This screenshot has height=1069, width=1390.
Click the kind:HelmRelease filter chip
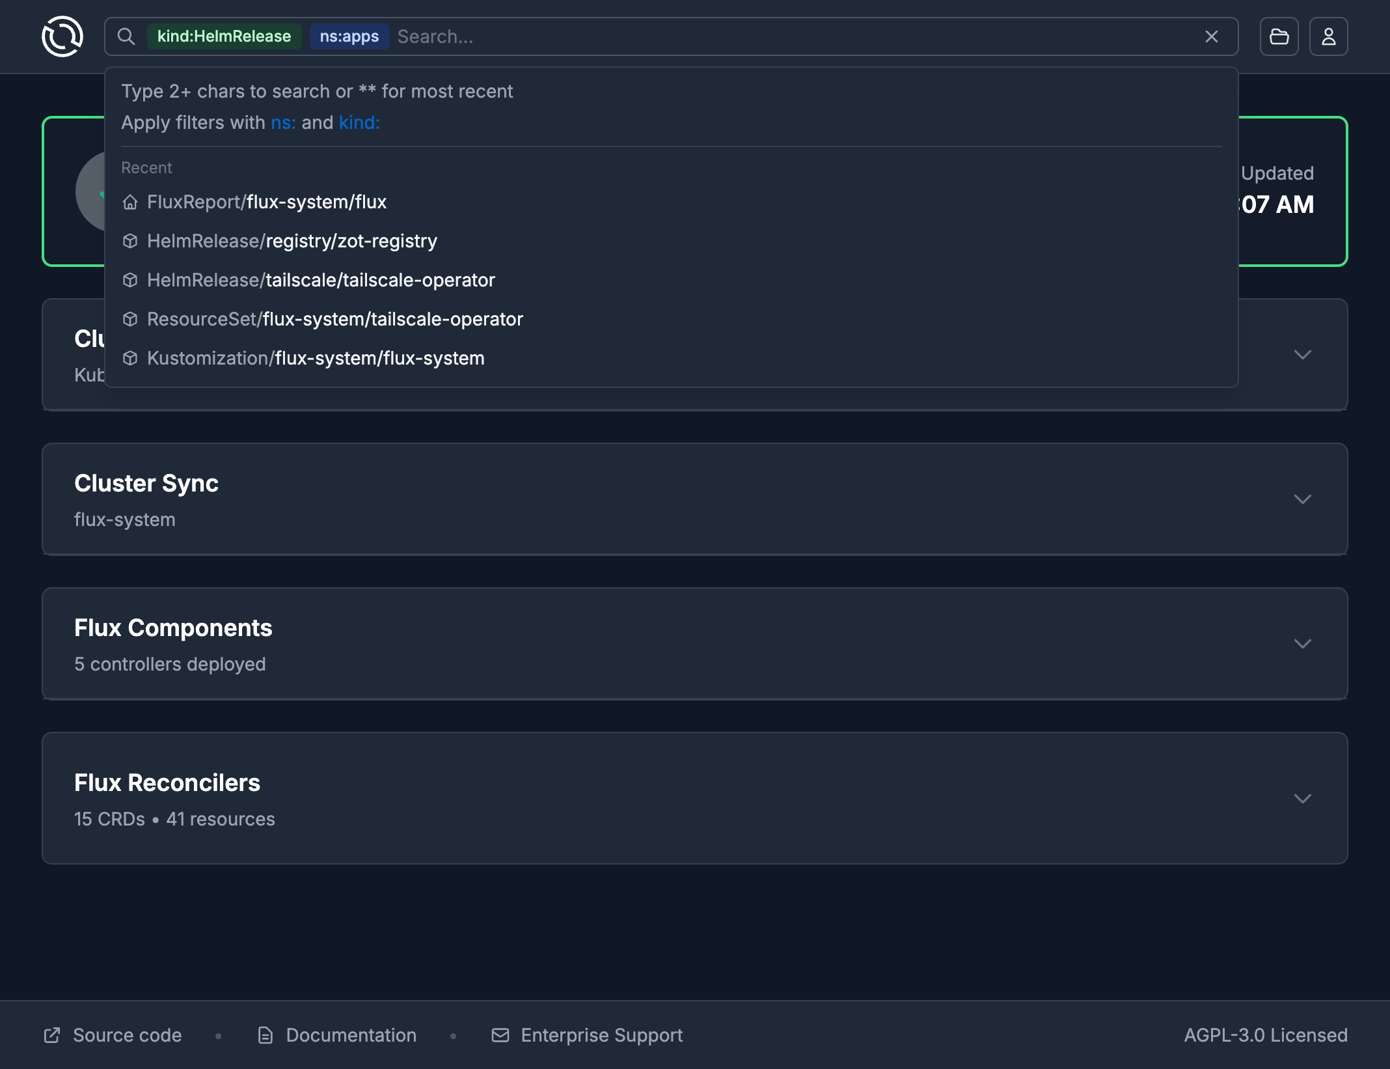coord(224,36)
